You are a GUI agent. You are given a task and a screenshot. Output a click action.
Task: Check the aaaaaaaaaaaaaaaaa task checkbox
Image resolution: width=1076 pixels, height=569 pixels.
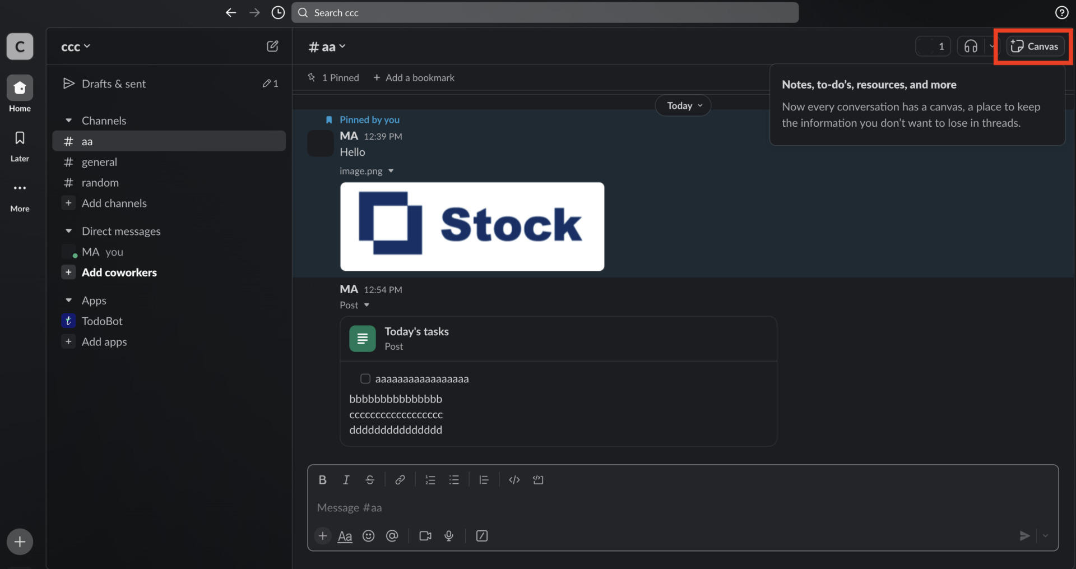[365, 378]
